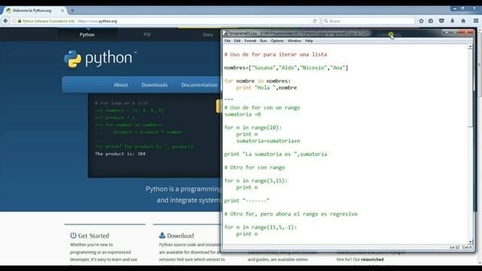Open the About menu on python.org
This screenshot has height=271, width=482.
point(120,85)
